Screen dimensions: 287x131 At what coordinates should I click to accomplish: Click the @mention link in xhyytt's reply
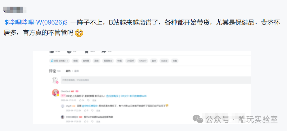point(90,106)
